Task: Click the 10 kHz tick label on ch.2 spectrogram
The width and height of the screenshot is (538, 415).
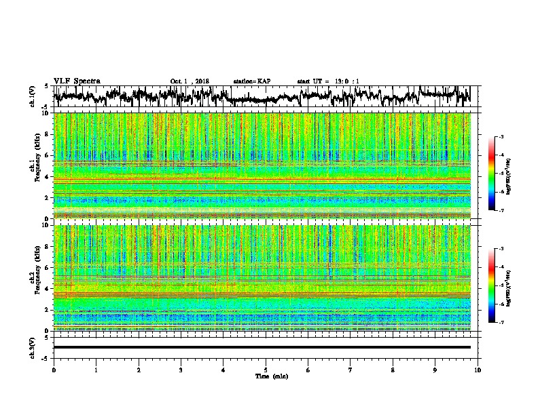Action: click(x=45, y=225)
